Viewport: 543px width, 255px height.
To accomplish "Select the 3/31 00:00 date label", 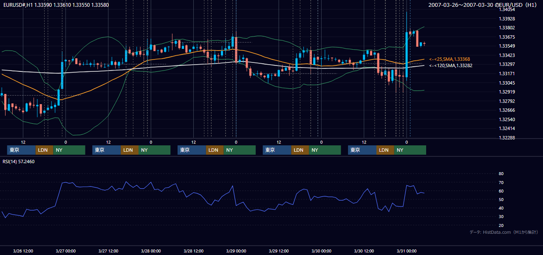I will coord(406,251).
